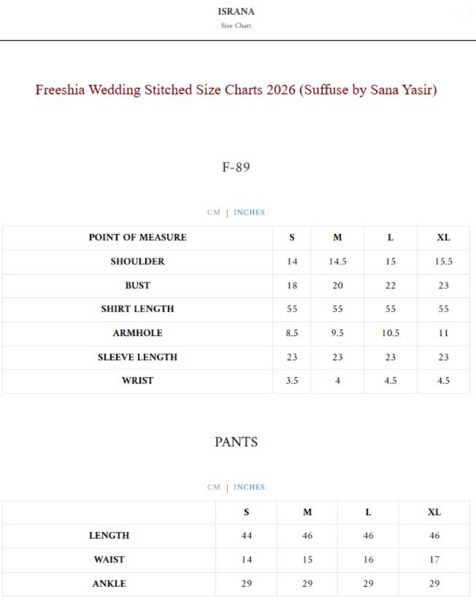The image size is (476, 608).
Task: Click the POINT OF MEASURE column header
Action: (137, 237)
